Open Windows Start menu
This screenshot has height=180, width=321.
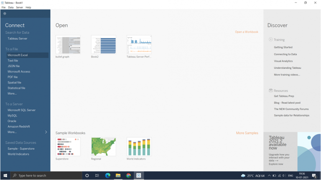pos(5,175)
